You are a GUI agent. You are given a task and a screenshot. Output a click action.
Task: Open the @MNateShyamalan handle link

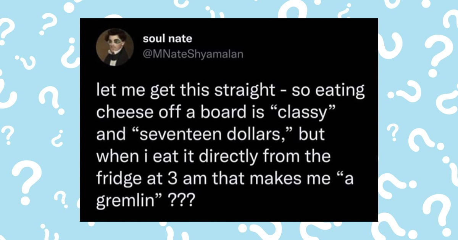click(192, 54)
